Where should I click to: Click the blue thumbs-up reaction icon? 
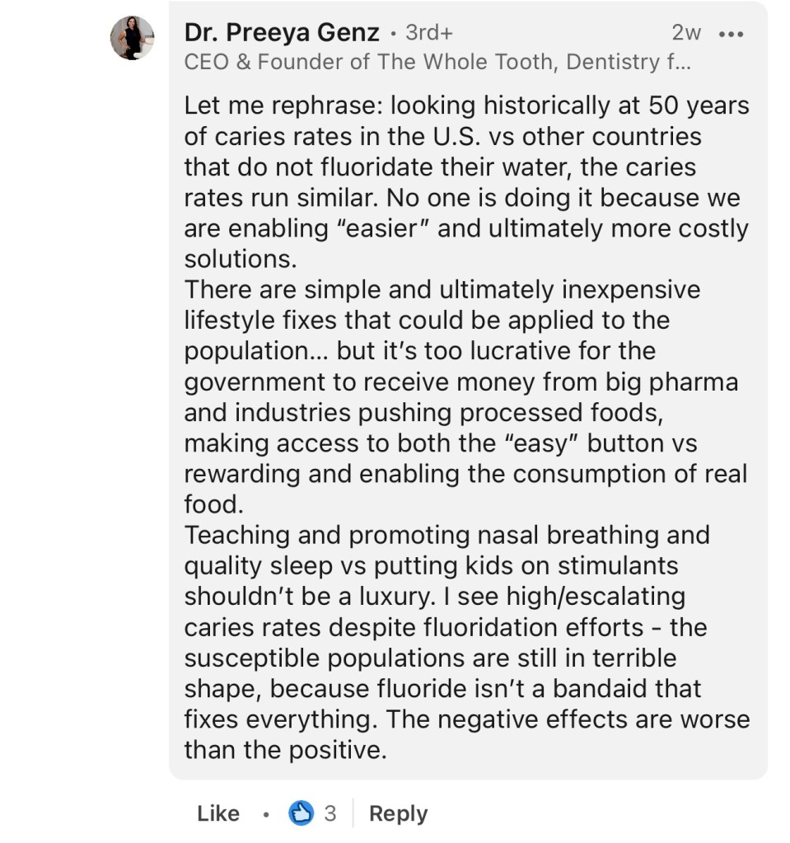[302, 813]
